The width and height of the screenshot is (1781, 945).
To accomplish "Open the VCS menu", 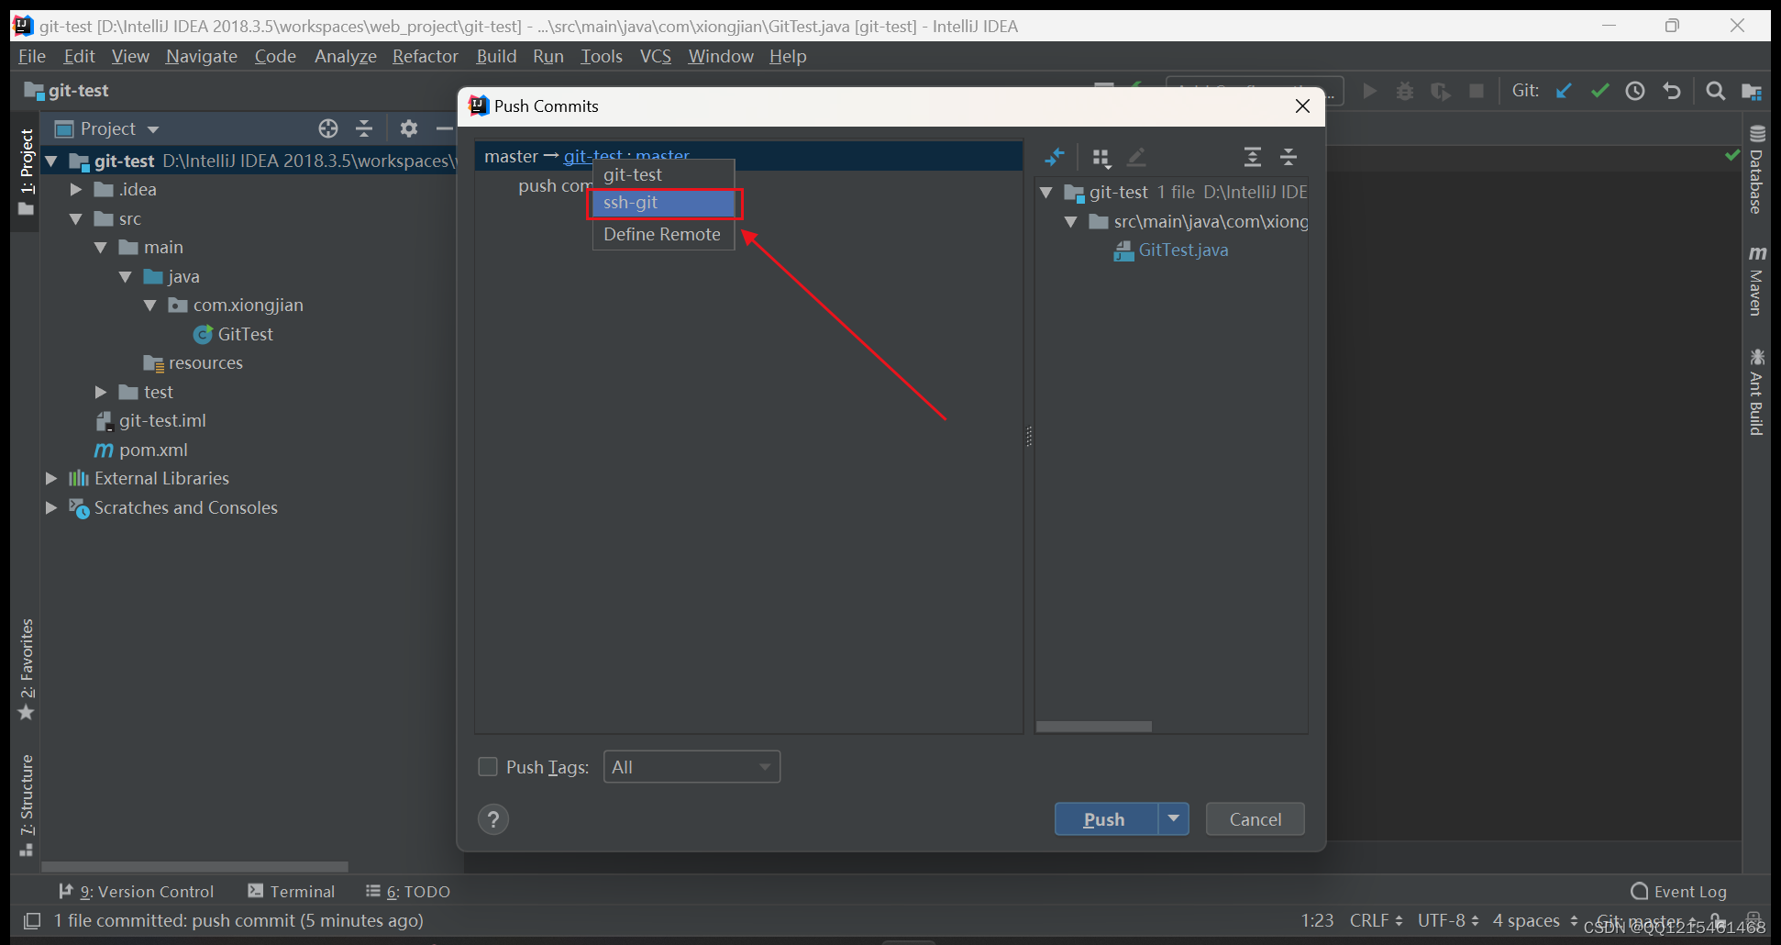I will (656, 57).
